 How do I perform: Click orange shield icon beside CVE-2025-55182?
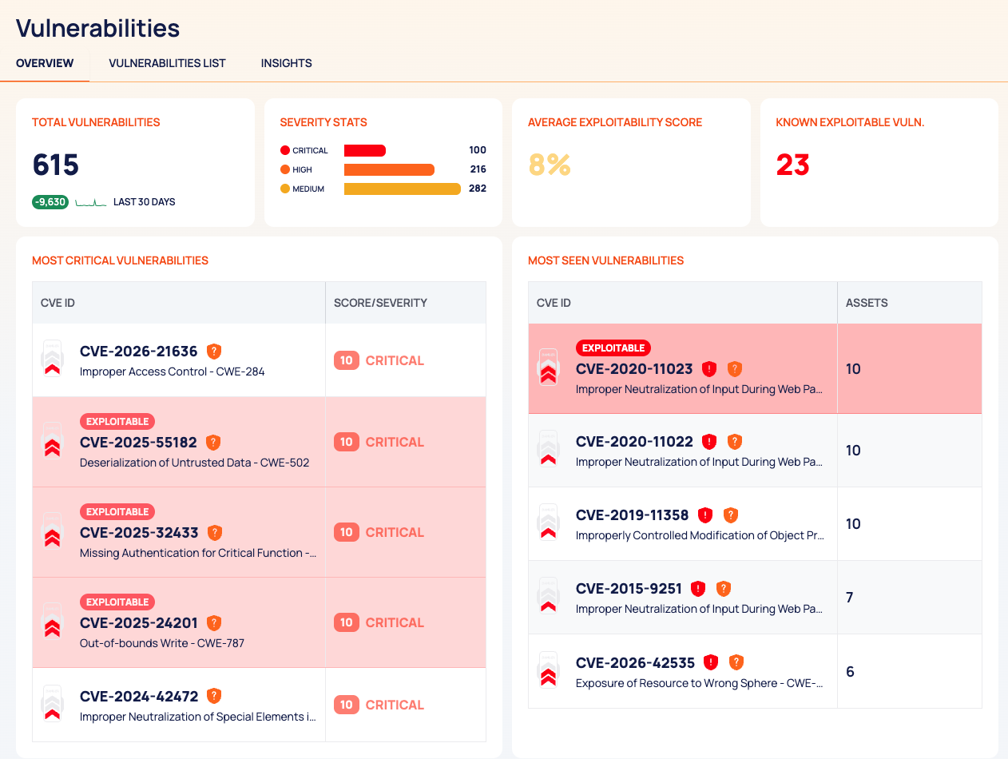point(213,442)
